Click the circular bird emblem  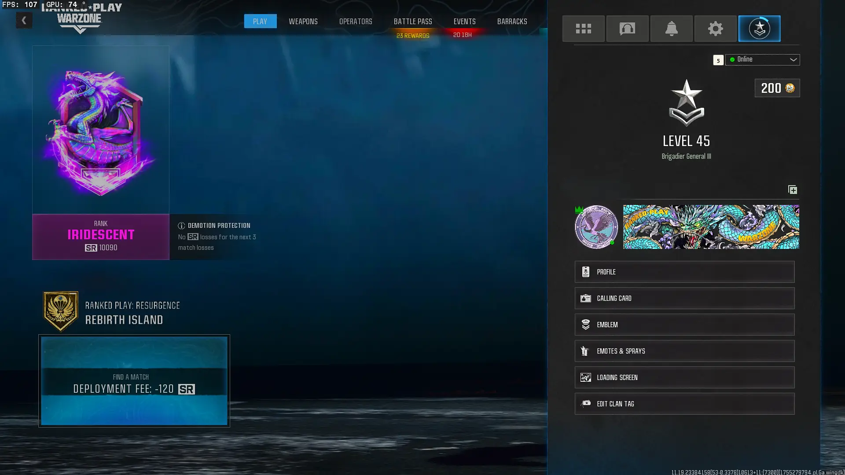point(596,227)
